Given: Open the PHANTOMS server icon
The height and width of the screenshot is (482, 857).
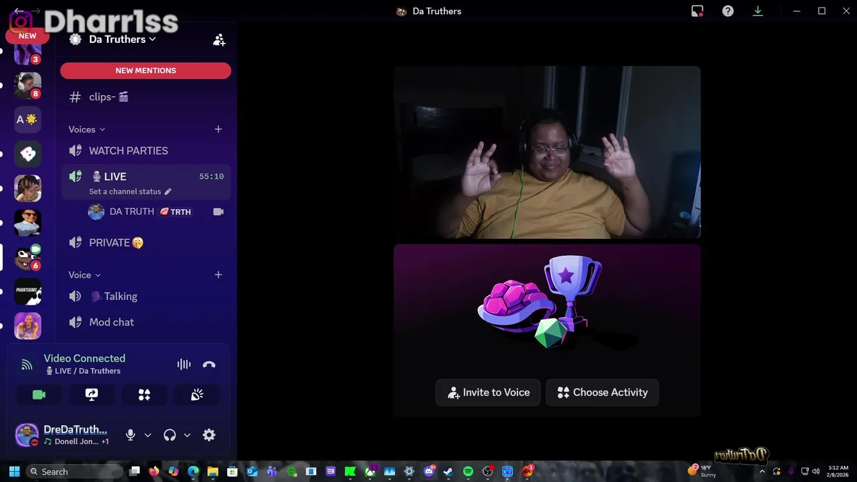Looking at the screenshot, I should tap(28, 292).
